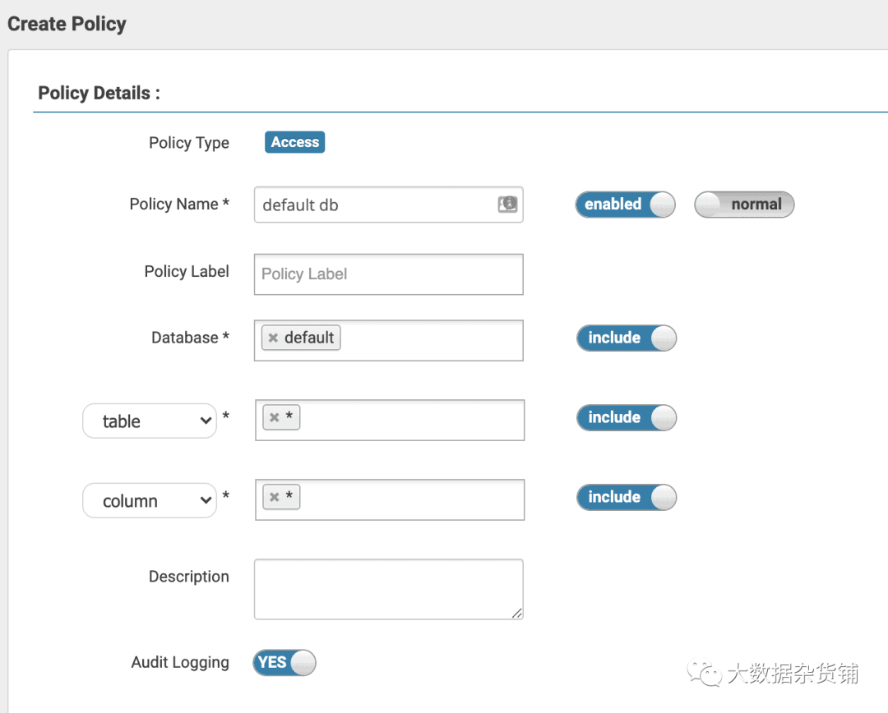
Task: Click the autofill icon in Policy Name field
Action: tap(508, 205)
